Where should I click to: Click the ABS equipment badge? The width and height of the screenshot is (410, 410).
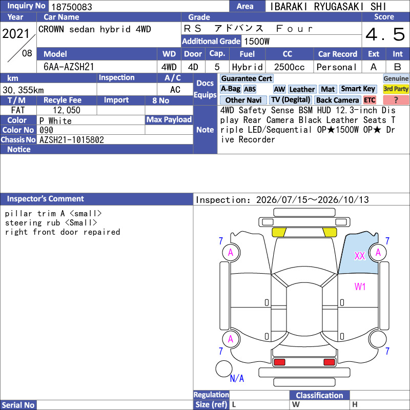[250, 89]
